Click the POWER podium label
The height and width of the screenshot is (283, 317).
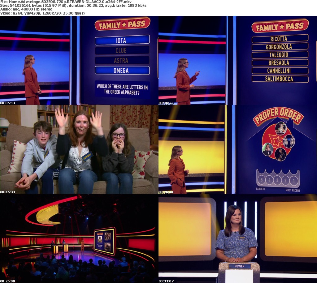pyautogui.click(x=239, y=266)
